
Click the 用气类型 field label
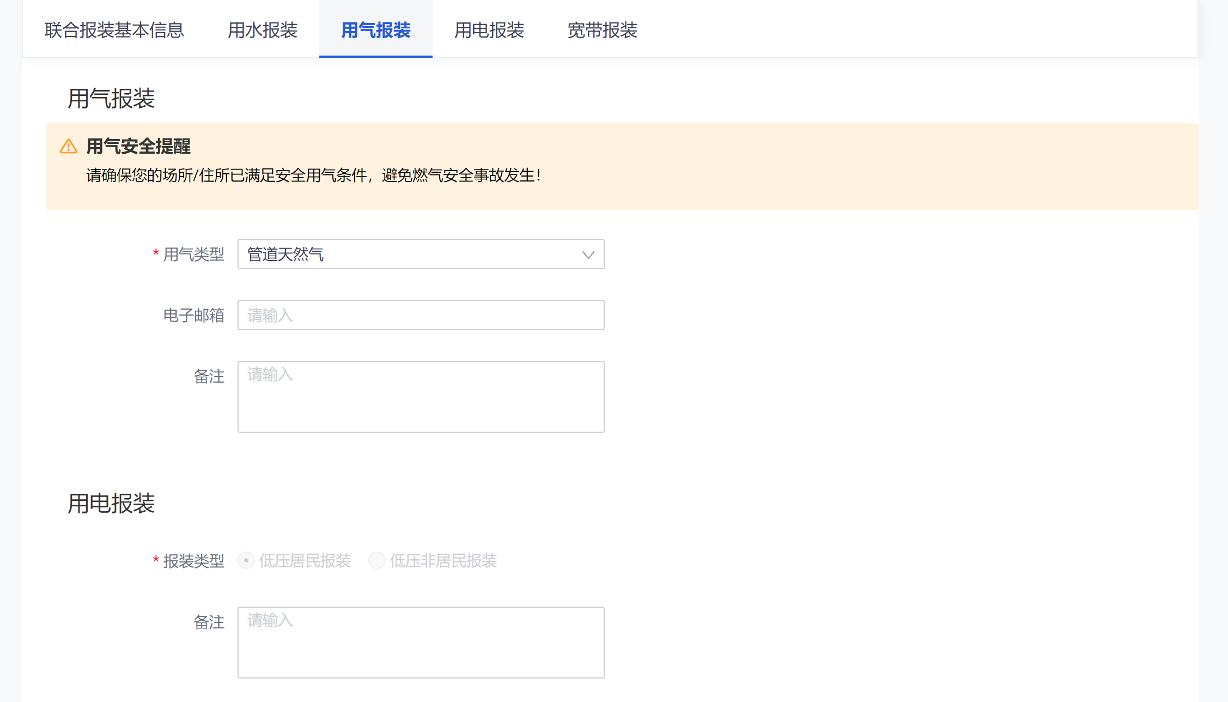193,255
